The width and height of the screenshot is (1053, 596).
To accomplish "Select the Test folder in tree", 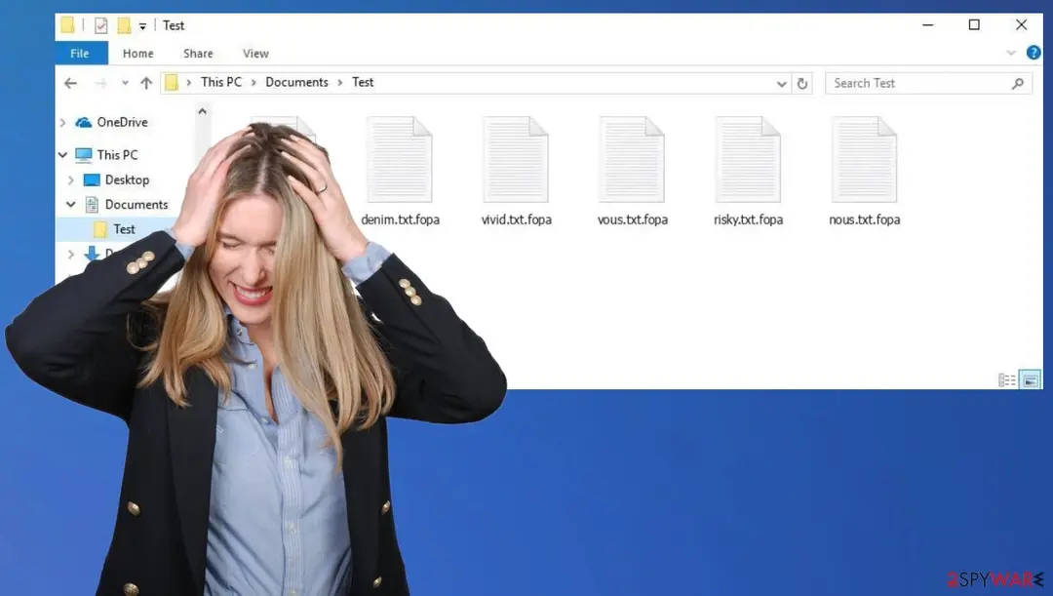I will point(124,229).
